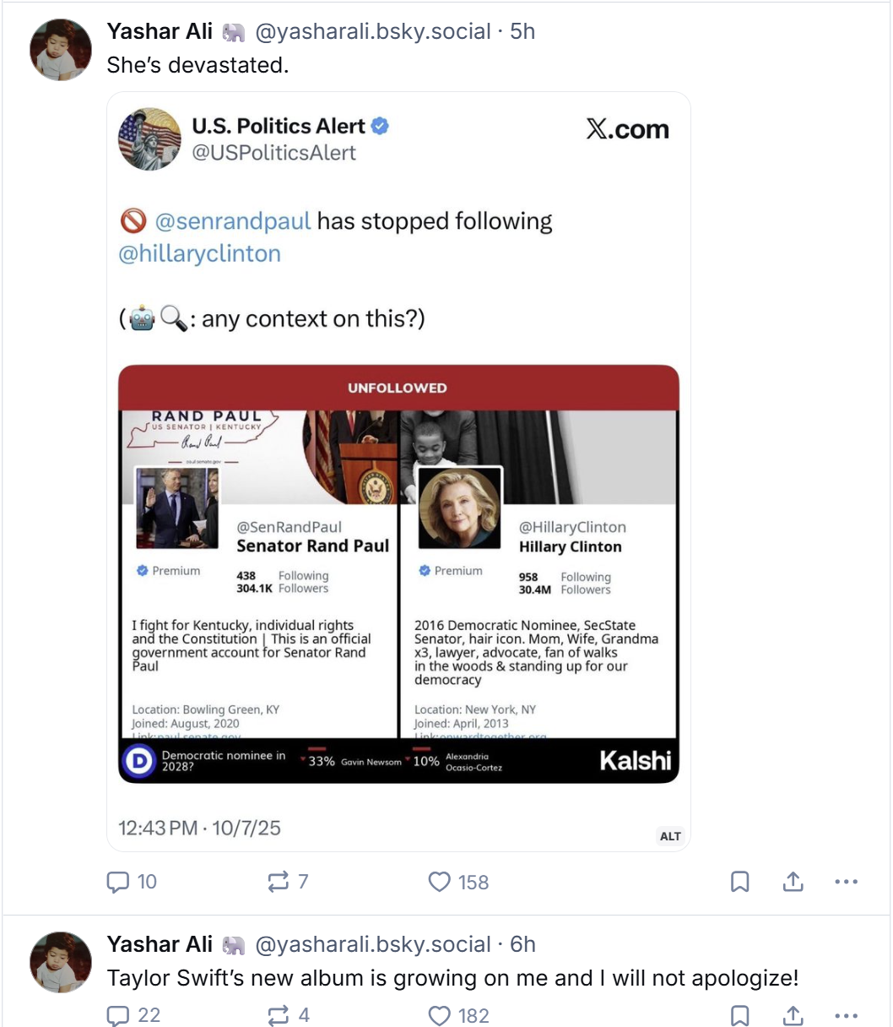Image resolution: width=893 pixels, height=1027 pixels.
Task: Open more options for first post
Action: (845, 882)
